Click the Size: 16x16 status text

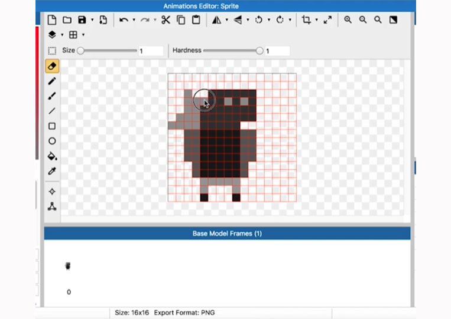(x=132, y=313)
